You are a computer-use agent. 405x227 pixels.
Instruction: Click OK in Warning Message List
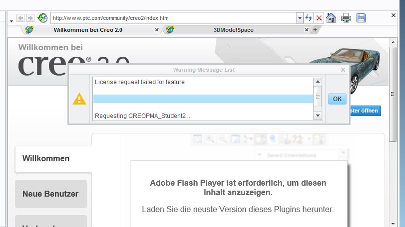(x=337, y=99)
